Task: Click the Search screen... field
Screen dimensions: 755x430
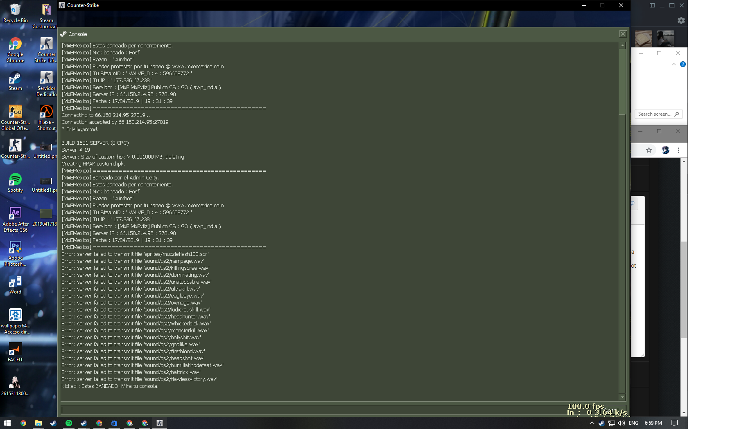Action: 658,114
